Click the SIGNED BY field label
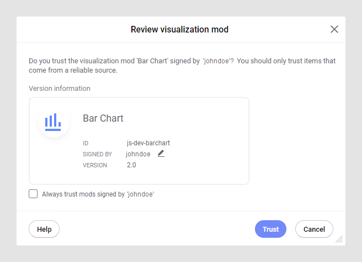This screenshot has width=362, height=262. tap(97, 154)
